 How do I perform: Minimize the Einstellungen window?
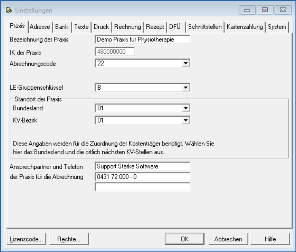[x=247, y=10]
